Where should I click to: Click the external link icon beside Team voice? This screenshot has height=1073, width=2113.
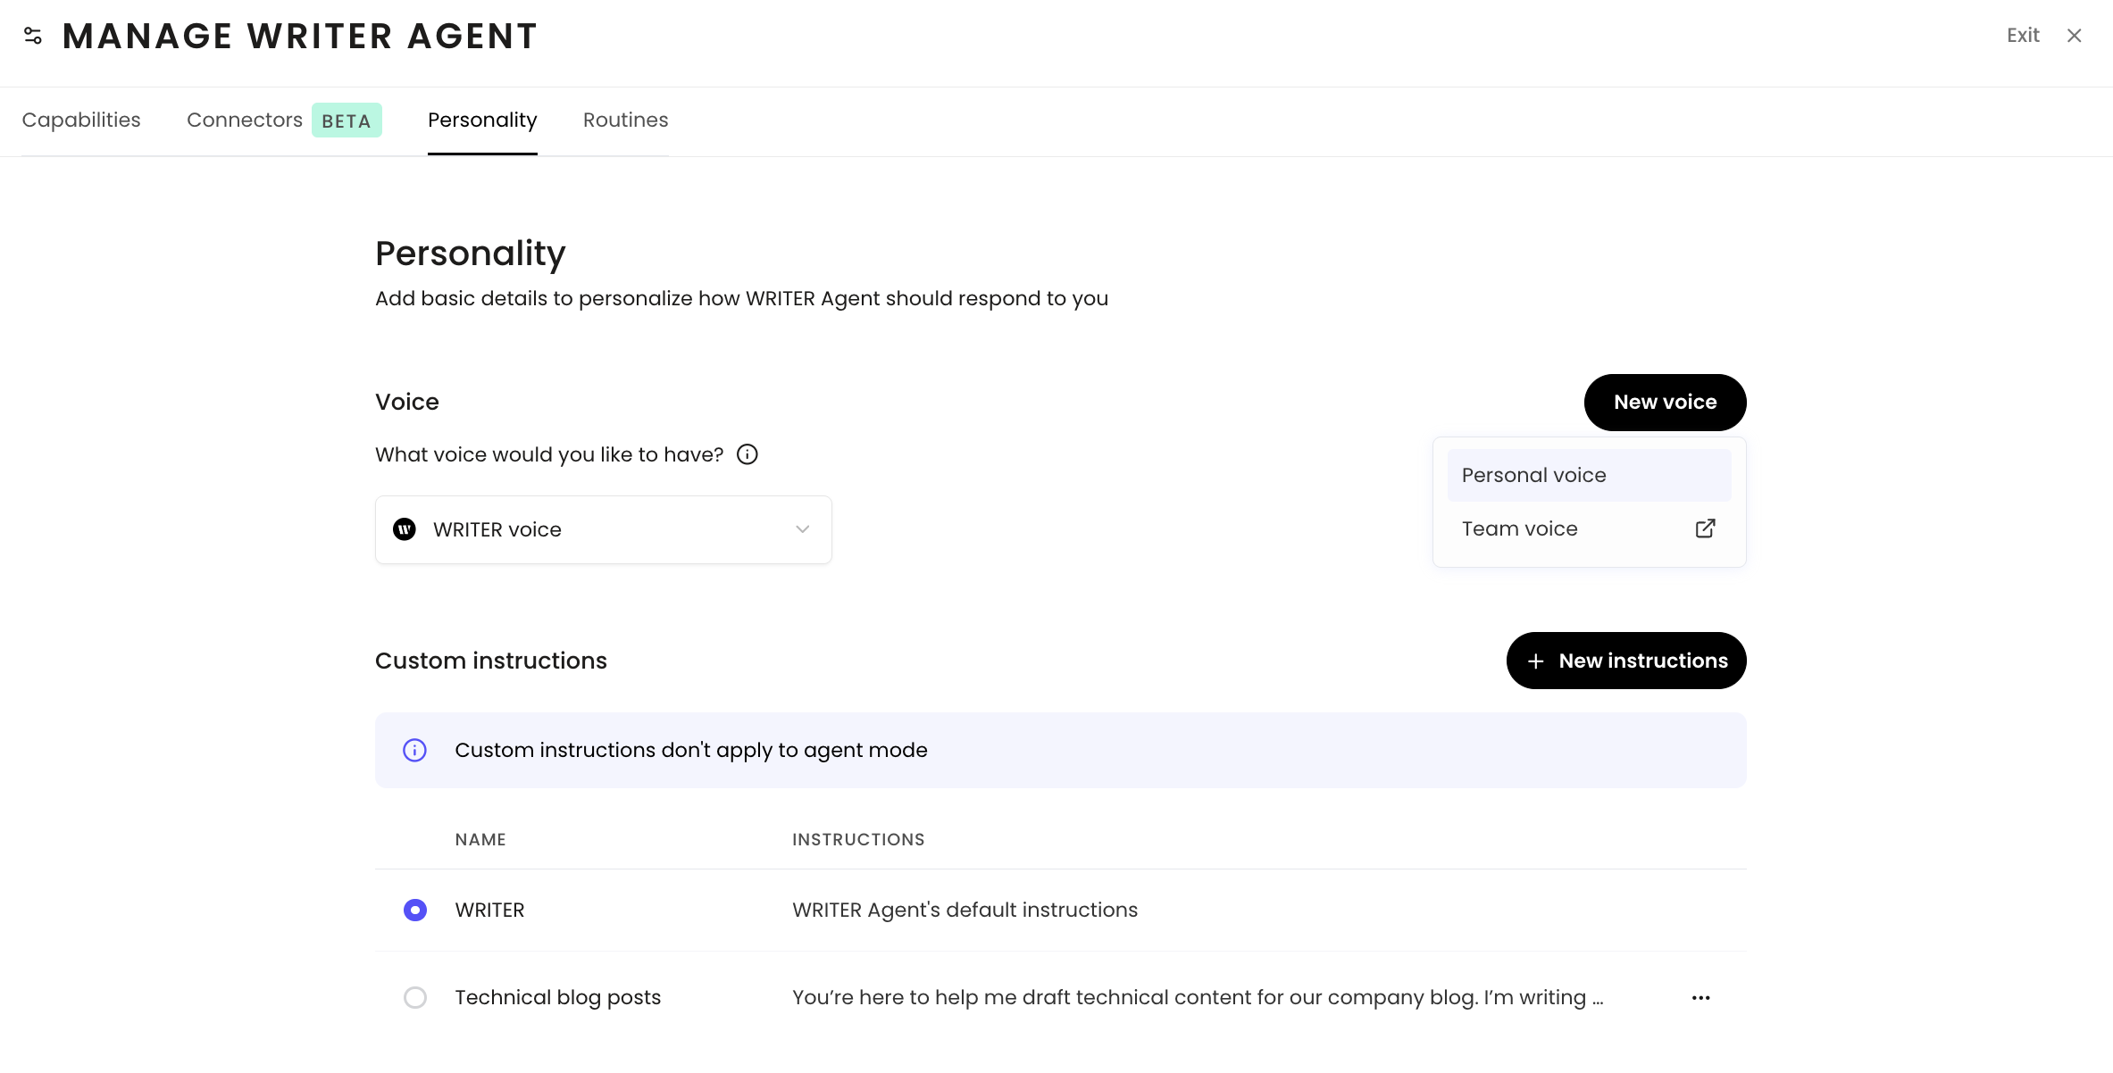1705,528
